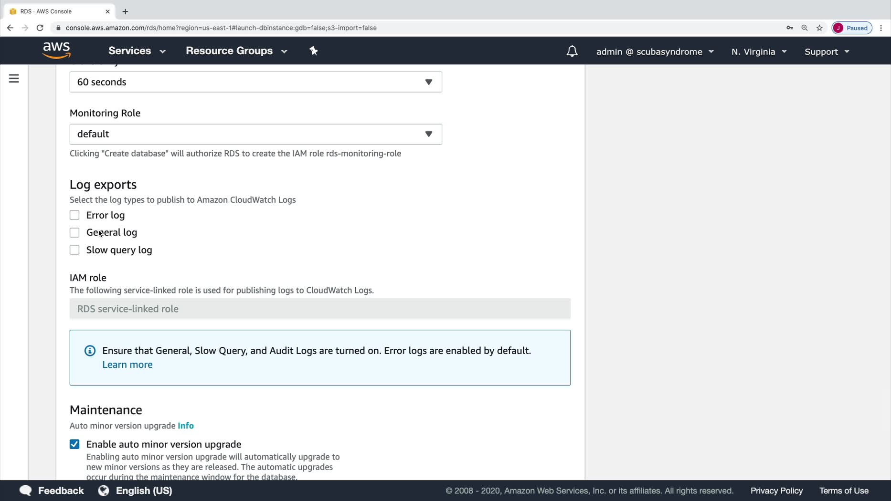
Task: Click the Log exports heading
Action: (x=103, y=185)
